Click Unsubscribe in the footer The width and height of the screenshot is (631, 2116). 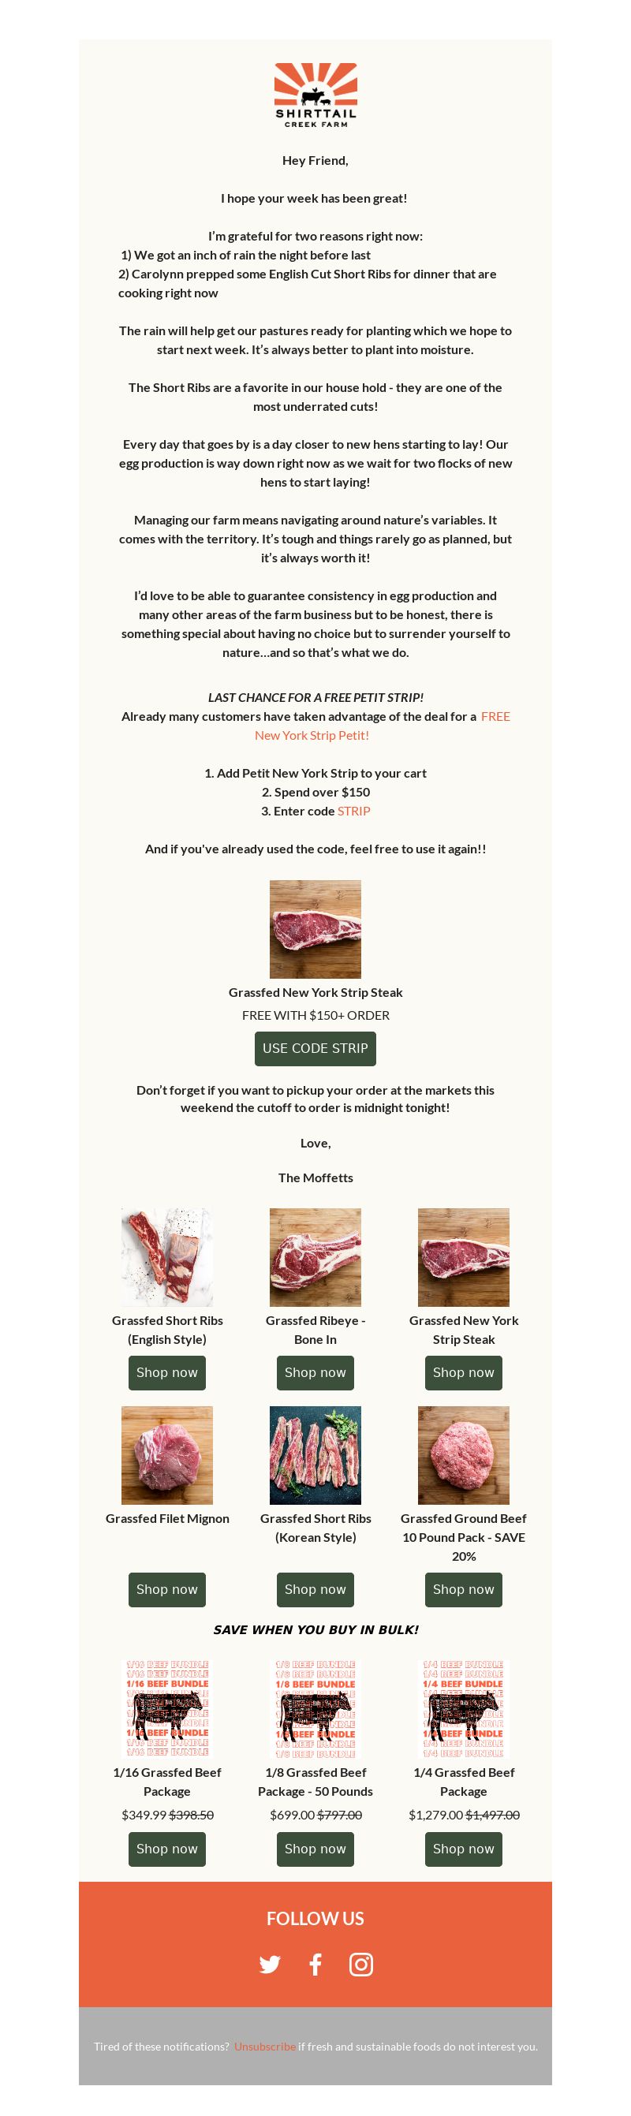click(x=264, y=2046)
